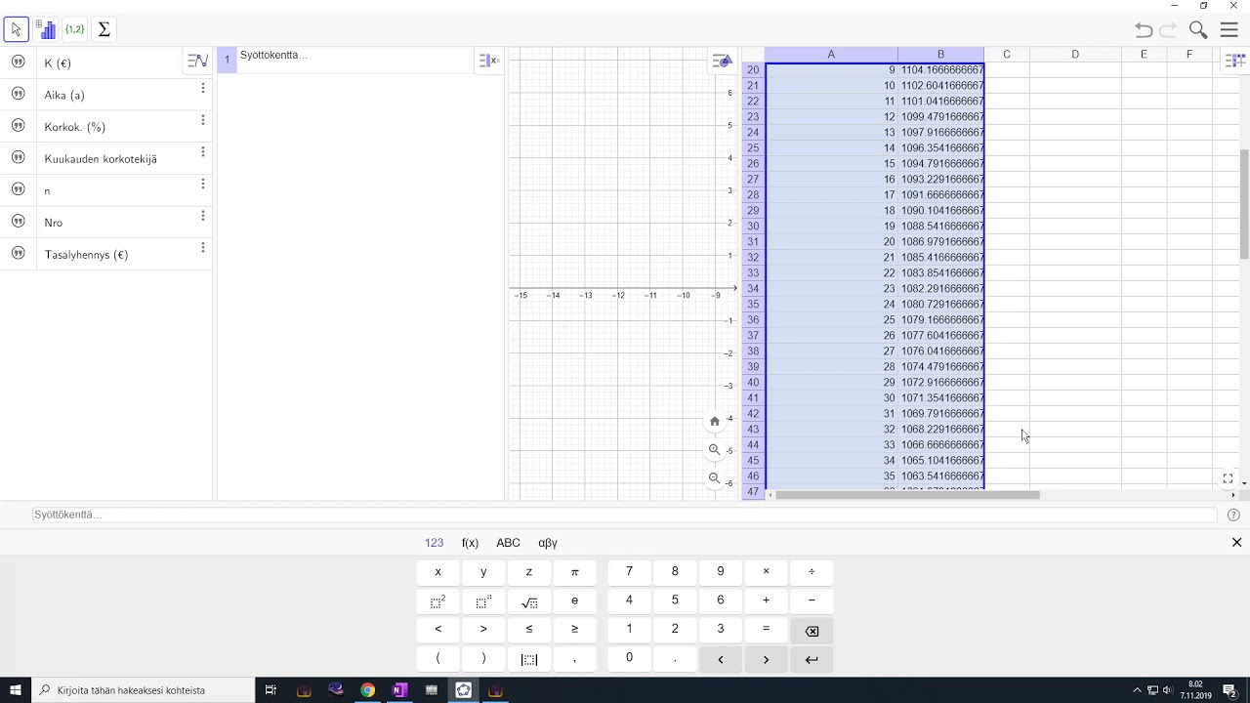1250x703 pixels.
Task: Close the virtual keyboard
Action: (x=1236, y=542)
